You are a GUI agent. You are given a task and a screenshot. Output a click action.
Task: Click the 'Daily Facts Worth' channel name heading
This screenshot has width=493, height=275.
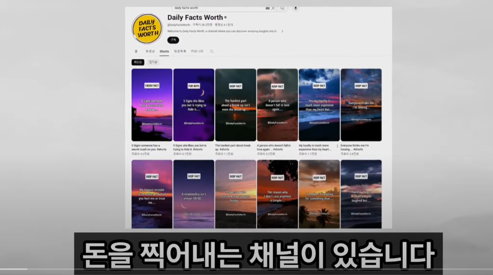coord(195,18)
